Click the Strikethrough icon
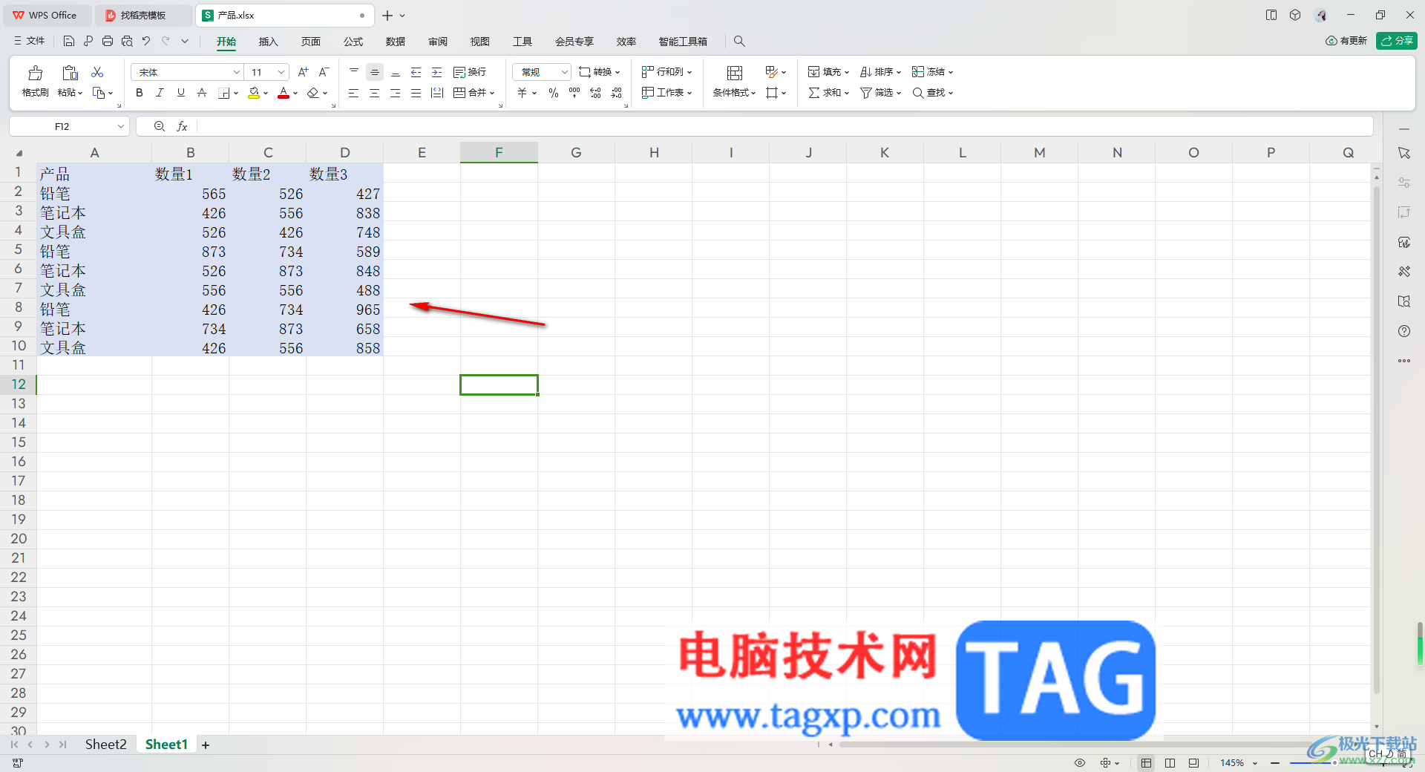1425x772 pixels. pos(202,93)
